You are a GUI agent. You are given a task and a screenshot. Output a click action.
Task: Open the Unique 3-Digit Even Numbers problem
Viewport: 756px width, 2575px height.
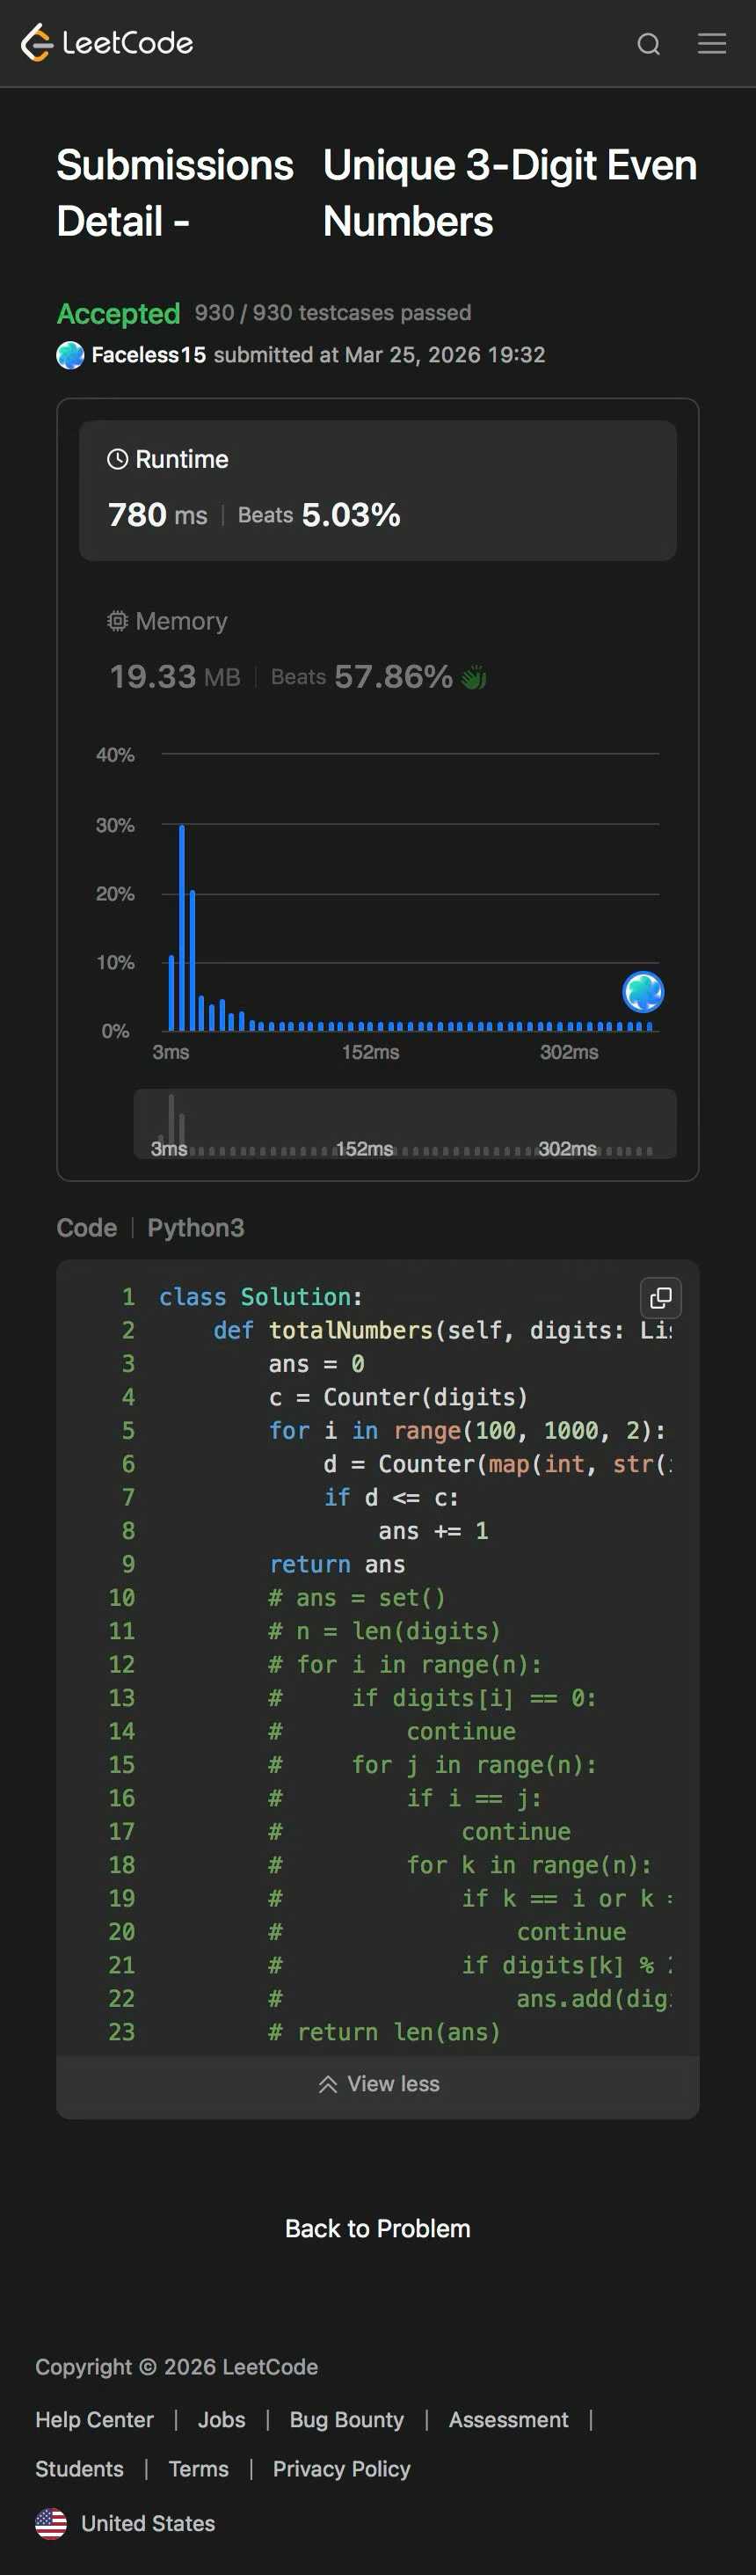pyautogui.click(x=509, y=193)
